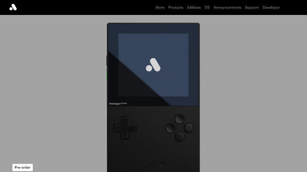Open the Support link
307x172 pixels.
(x=252, y=8)
